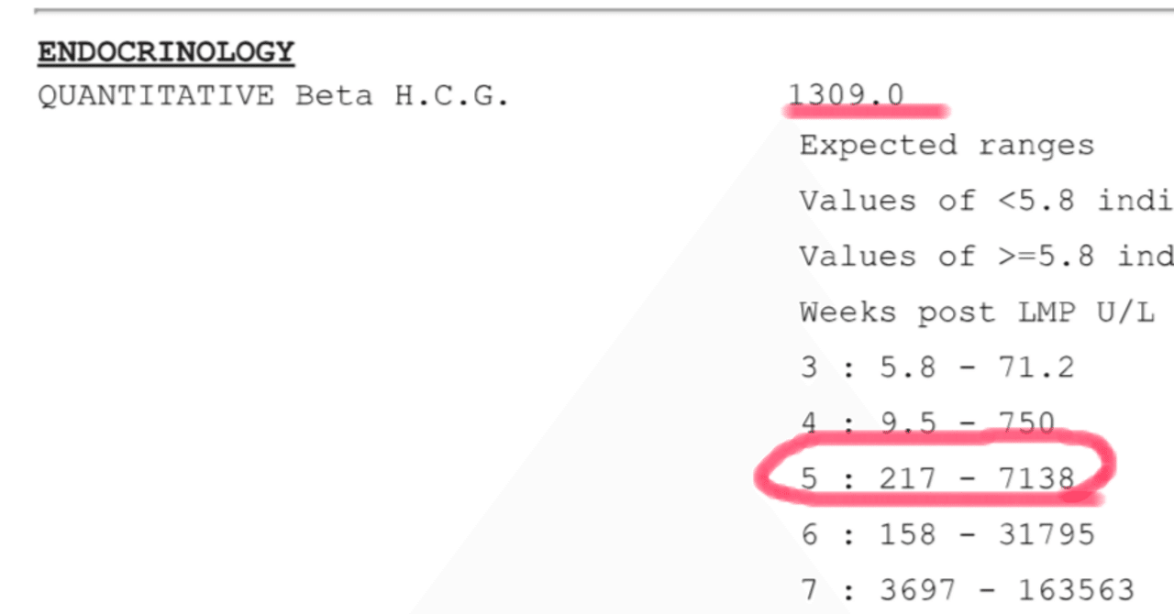Viewport: 1174px width, 614px height.
Task: Click the ENDOCRINOLOGY section heading
Action: point(165,51)
